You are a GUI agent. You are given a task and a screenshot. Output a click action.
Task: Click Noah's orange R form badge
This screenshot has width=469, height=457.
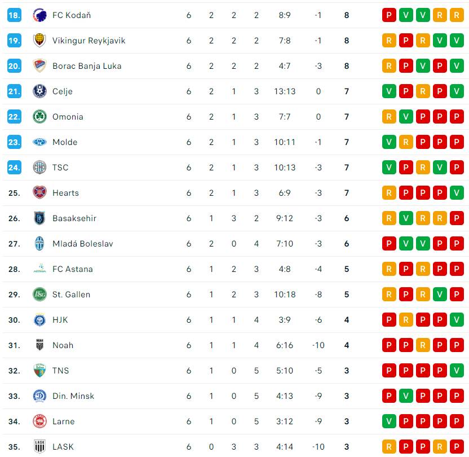coord(423,345)
